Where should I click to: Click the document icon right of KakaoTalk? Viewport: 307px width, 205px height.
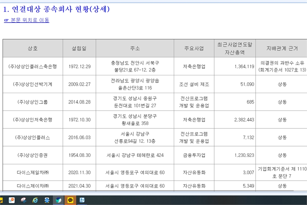(82, 200)
